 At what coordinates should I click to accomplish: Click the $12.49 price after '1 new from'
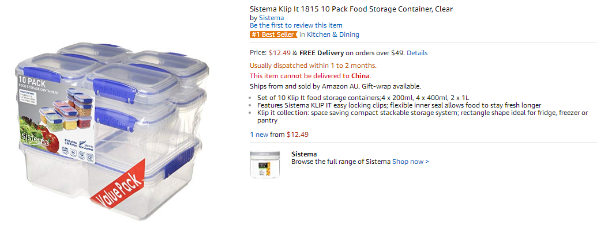pos(298,134)
